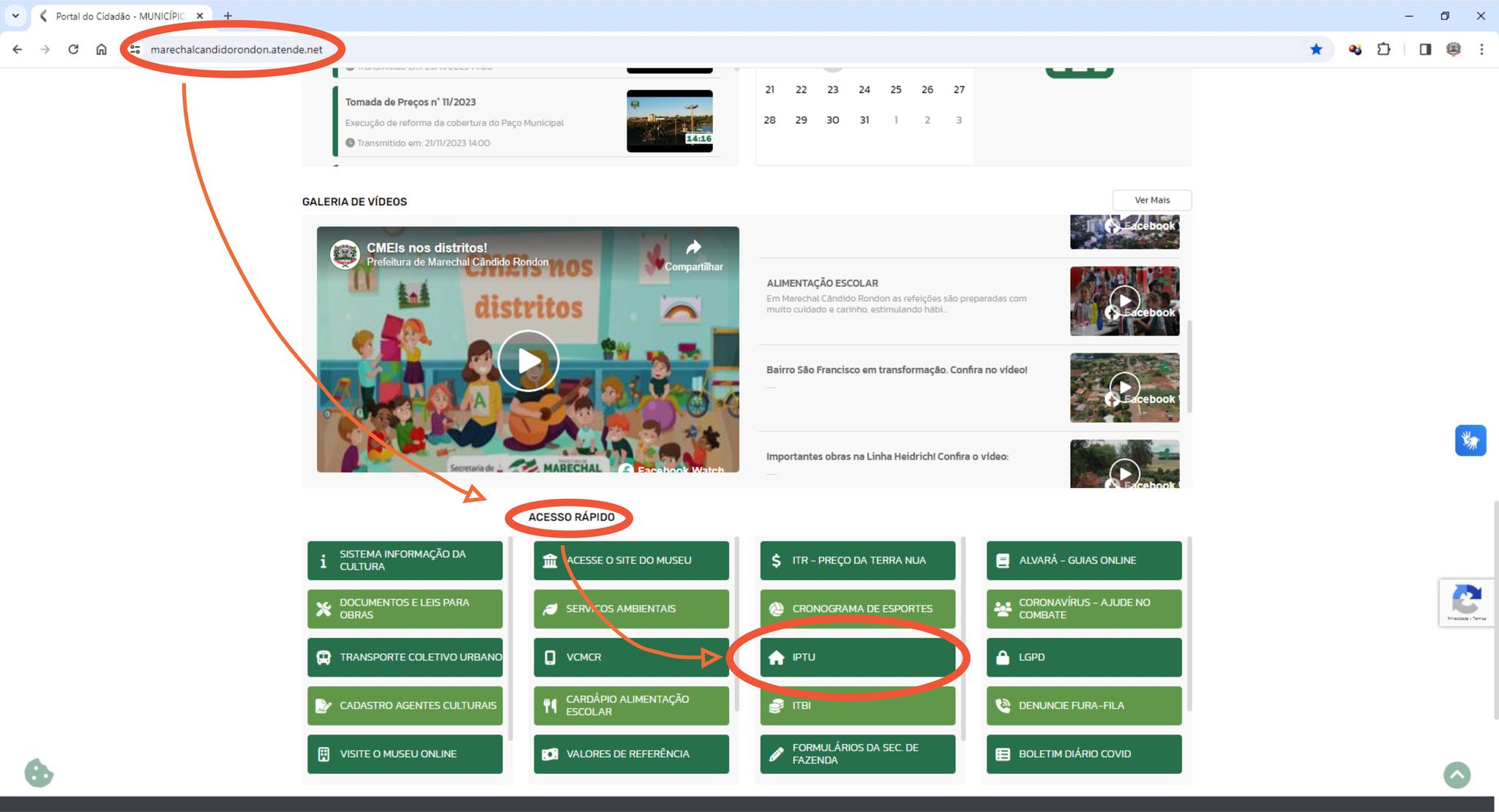Viewport: 1499px width, 812px height.
Task: Click the browser reload icon
Action: click(73, 49)
